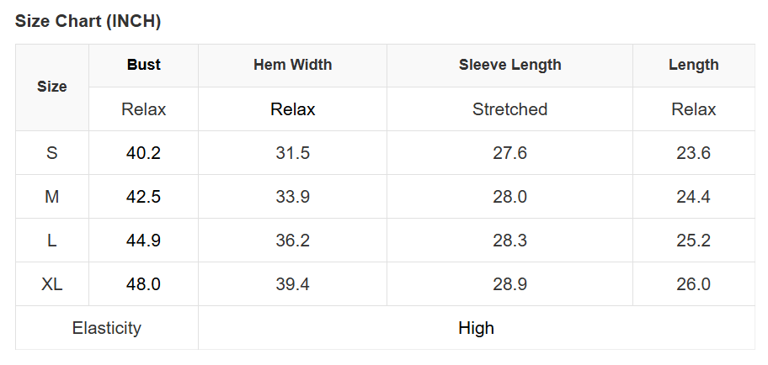Select length value 26.0 for XL
768x365 pixels.
(693, 284)
